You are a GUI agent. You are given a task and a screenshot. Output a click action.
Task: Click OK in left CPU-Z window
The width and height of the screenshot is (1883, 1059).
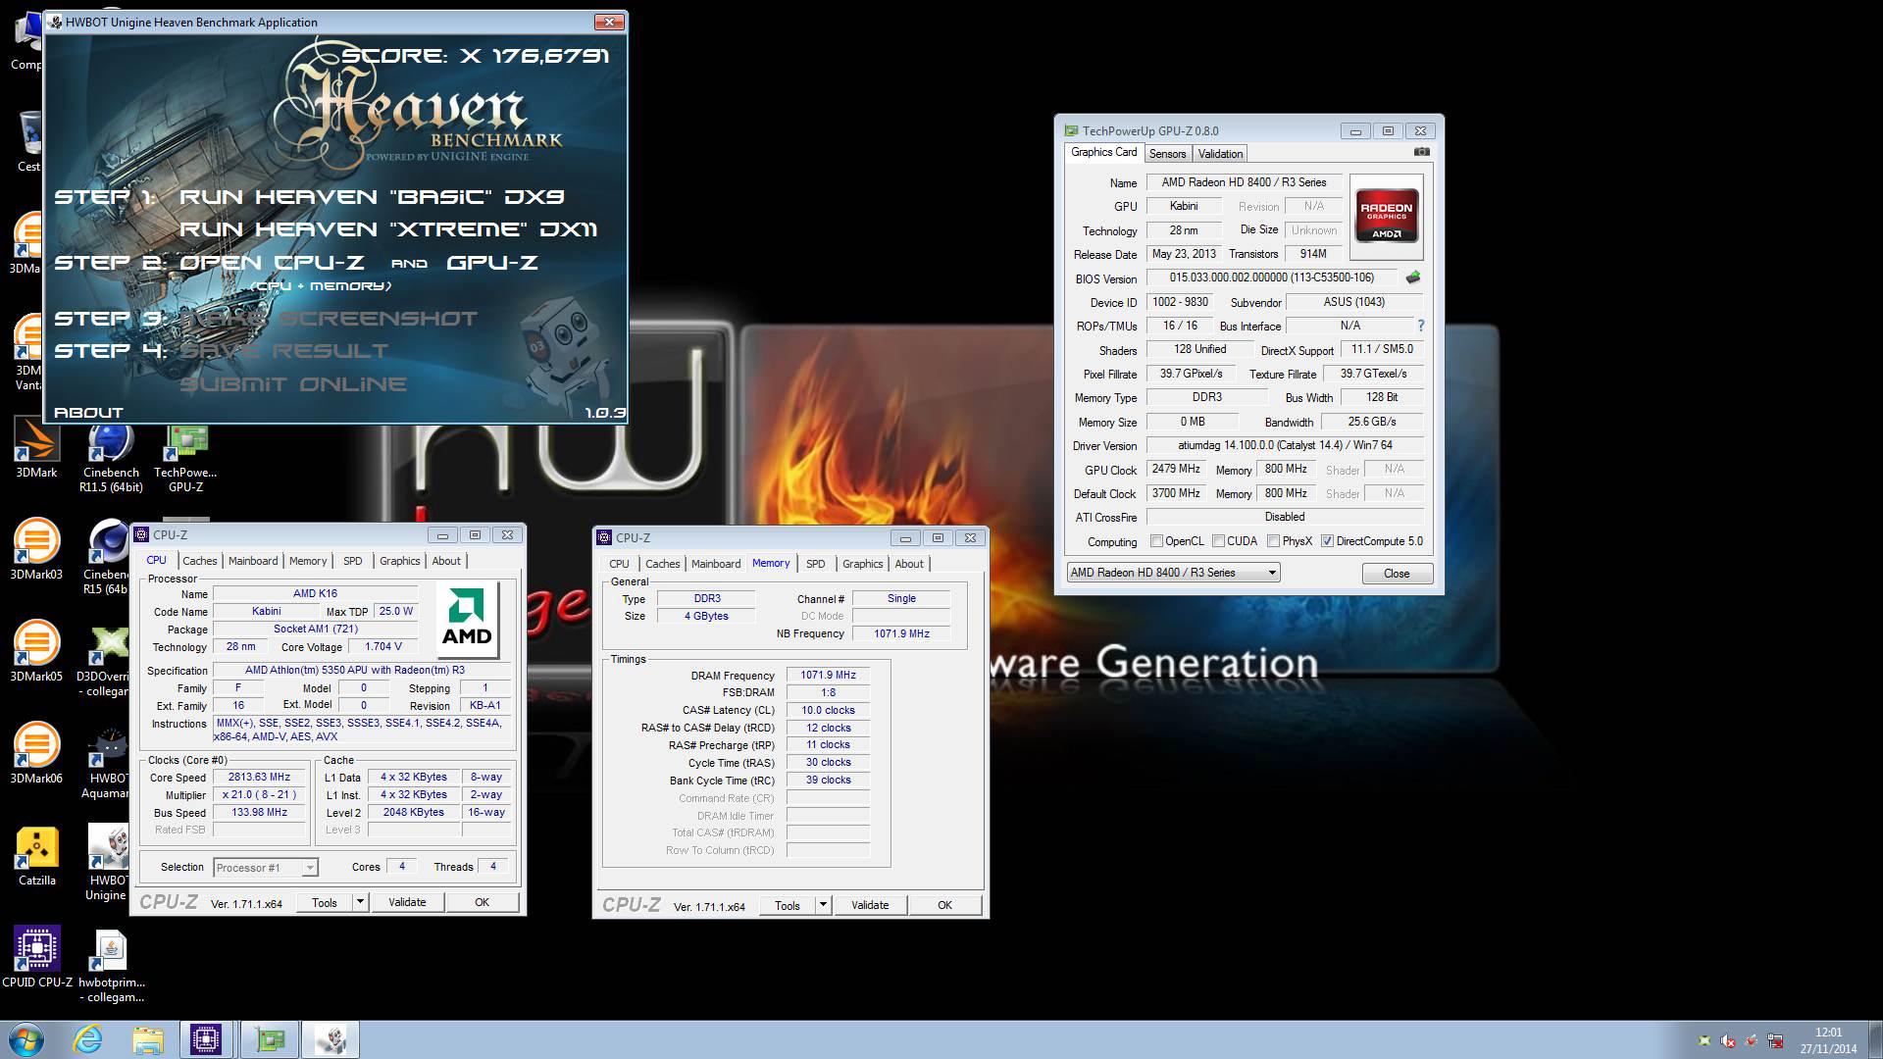(x=482, y=902)
